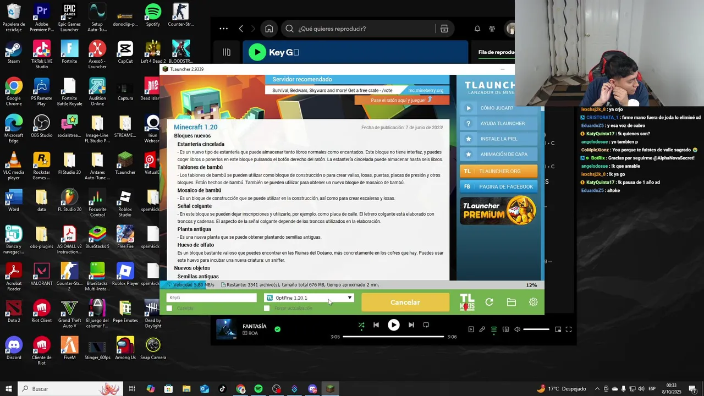Open AYUDA TLAUNCHER menu entry

click(498, 124)
